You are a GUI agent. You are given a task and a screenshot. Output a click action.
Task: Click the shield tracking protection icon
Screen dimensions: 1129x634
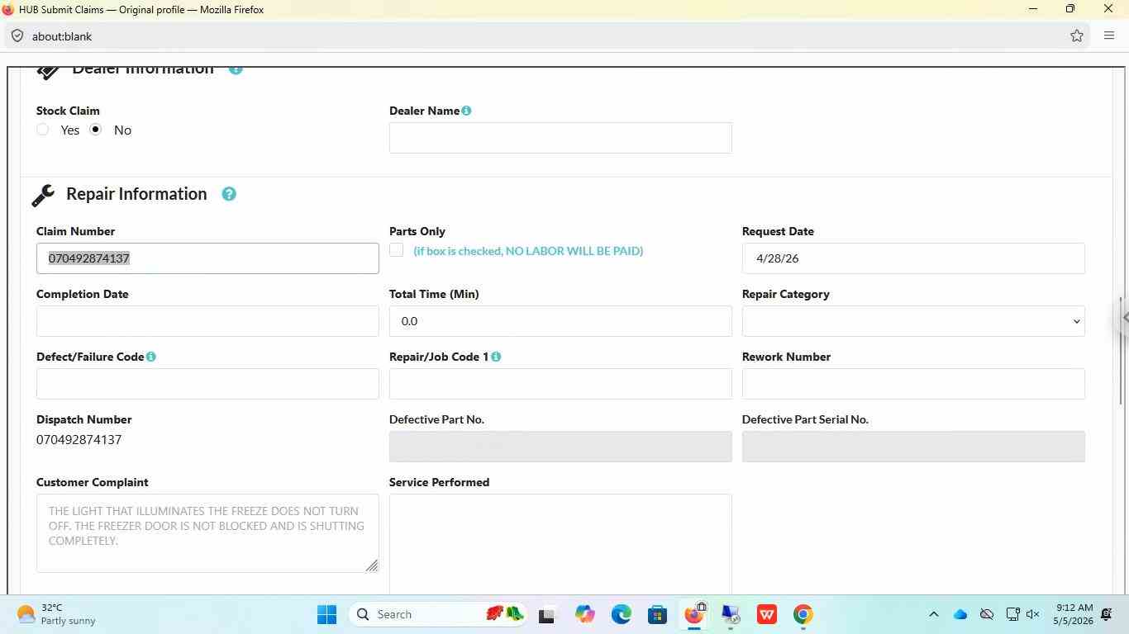point(17,36)
